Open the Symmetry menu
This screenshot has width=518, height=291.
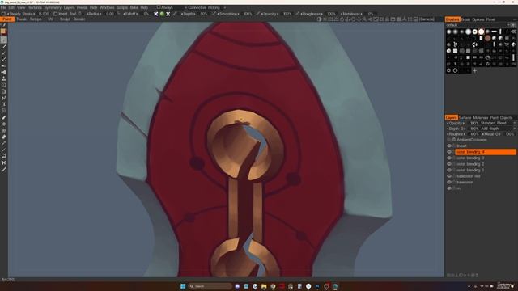tap(53, 7)
